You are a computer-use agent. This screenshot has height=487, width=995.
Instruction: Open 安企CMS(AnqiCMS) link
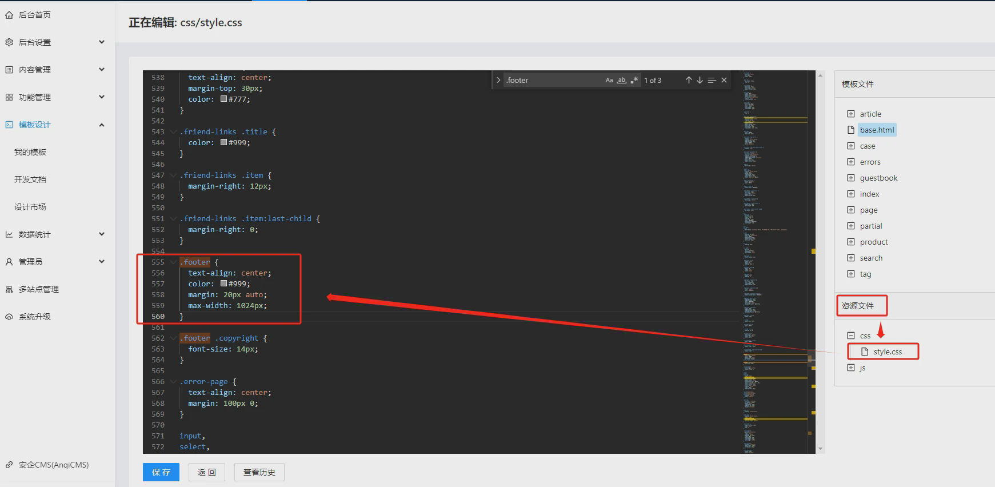pyautogui.click(x=54, y=465)
